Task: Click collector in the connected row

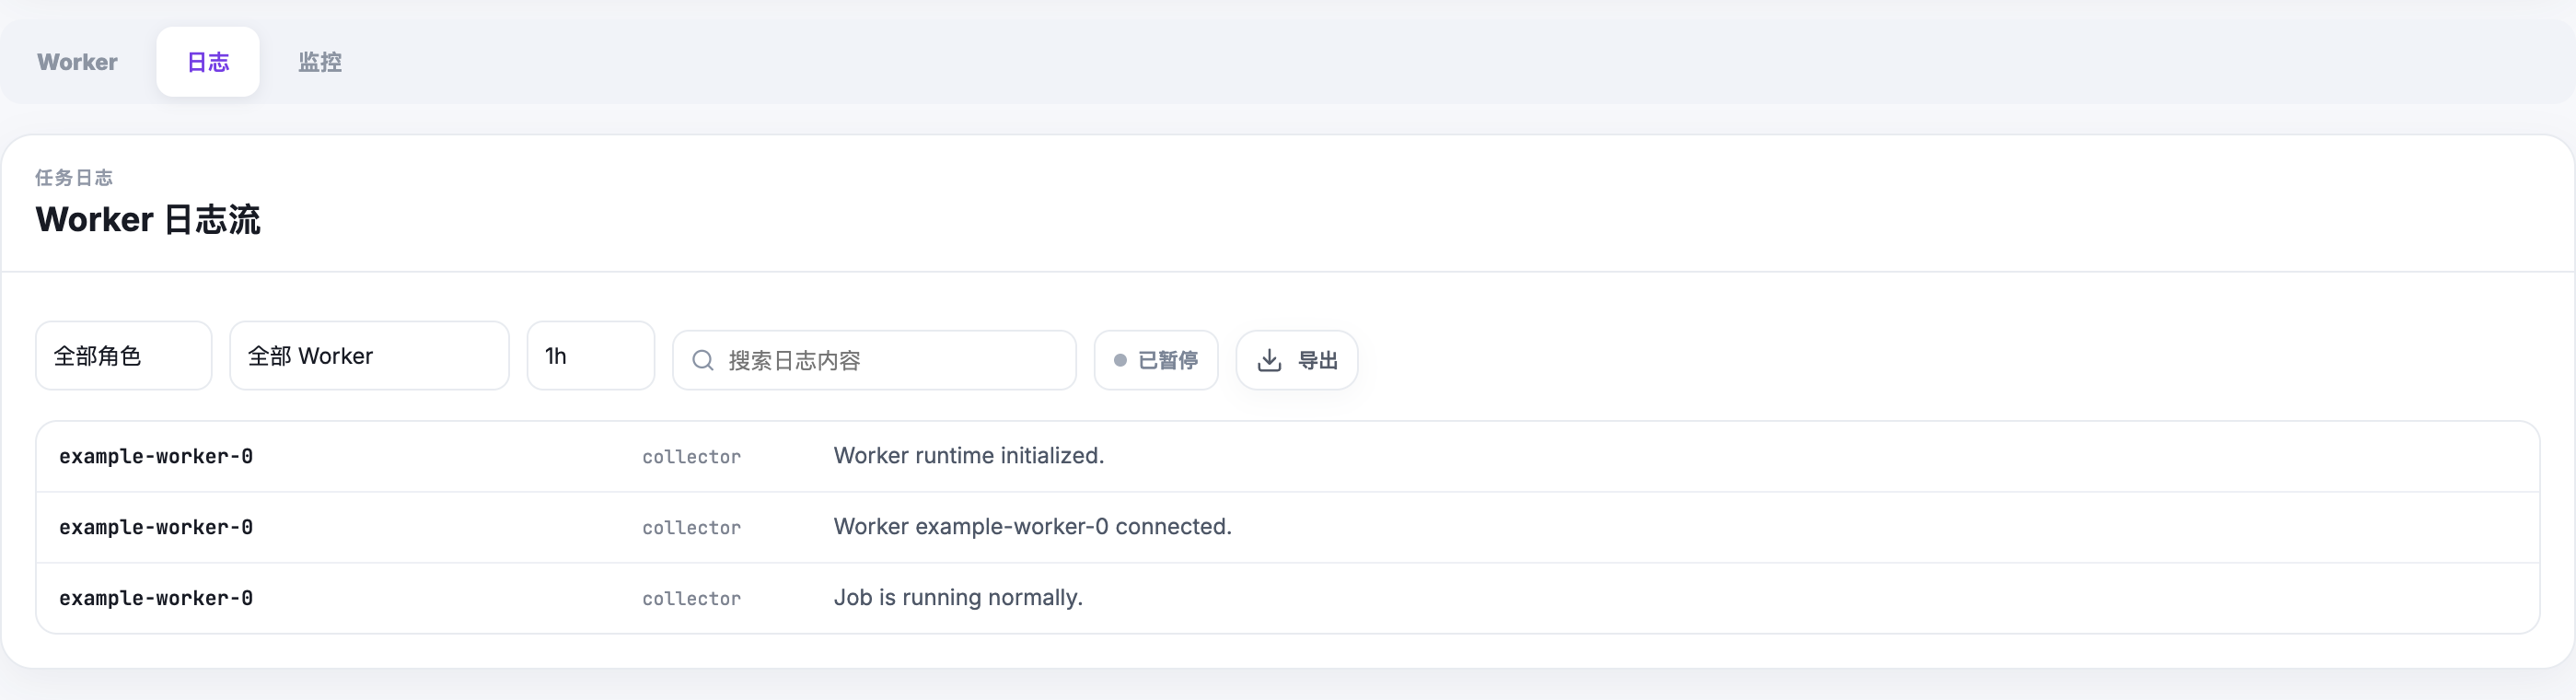Action: click(x=691, y=528)
